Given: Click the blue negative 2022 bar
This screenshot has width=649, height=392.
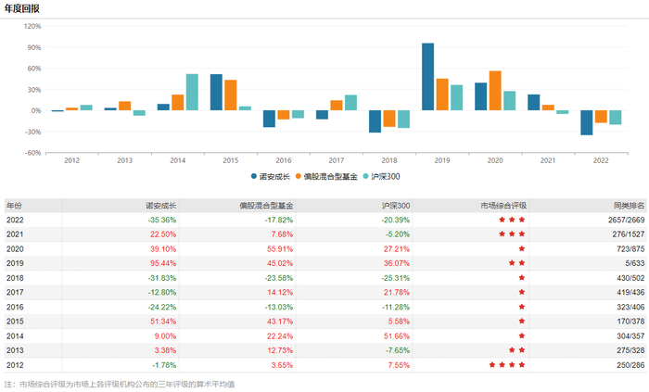Looking at the screenshot, I should (587, 122).
